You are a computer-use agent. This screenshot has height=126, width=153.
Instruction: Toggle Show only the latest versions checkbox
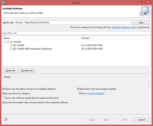coord(3,89)
